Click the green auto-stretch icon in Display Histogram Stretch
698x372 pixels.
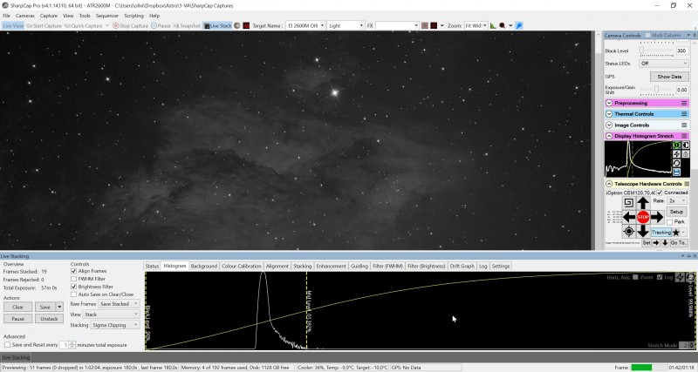click(x=677, y=145)
